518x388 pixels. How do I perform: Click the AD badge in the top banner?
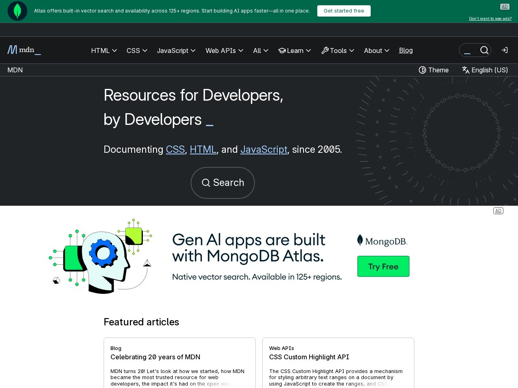click(x=504, y=6)
